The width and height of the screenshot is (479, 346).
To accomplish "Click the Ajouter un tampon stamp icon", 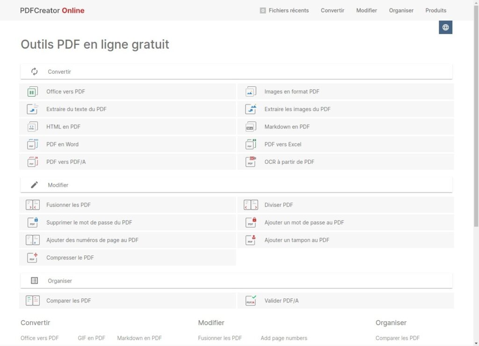I will click(251, 240).
